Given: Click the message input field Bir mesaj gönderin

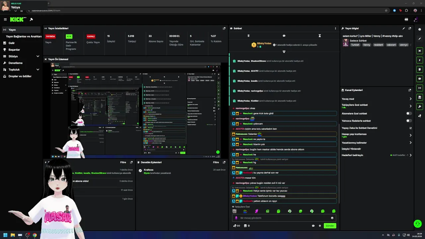Looking at the screenshot, I should tap(284, 218).
